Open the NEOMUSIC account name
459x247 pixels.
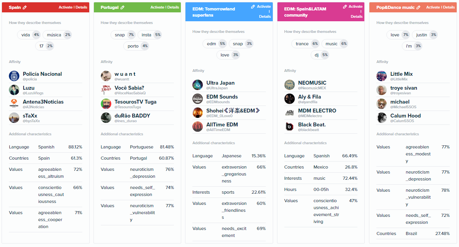pyautogui.click(x=312, y=83)
